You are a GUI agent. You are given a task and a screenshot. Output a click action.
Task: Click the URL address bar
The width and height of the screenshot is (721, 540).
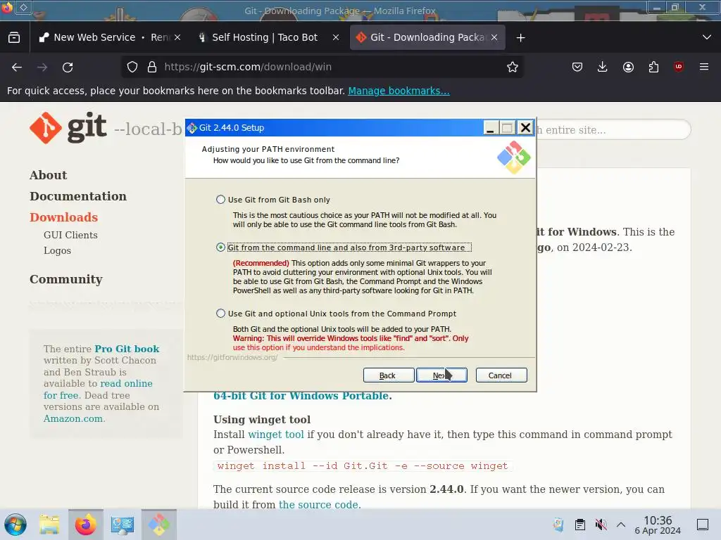point(322,67)
